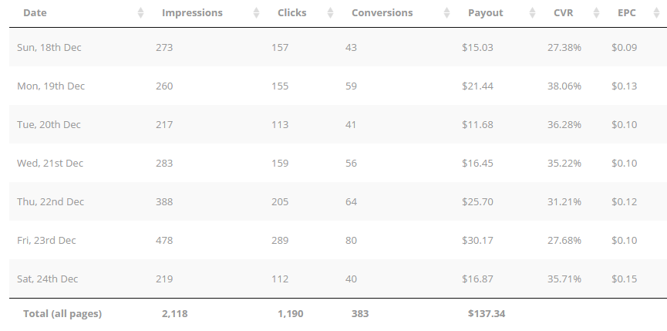
Task: Click the $16.45 payout on Wed, 21st Dec
Action: pos(477,163)
